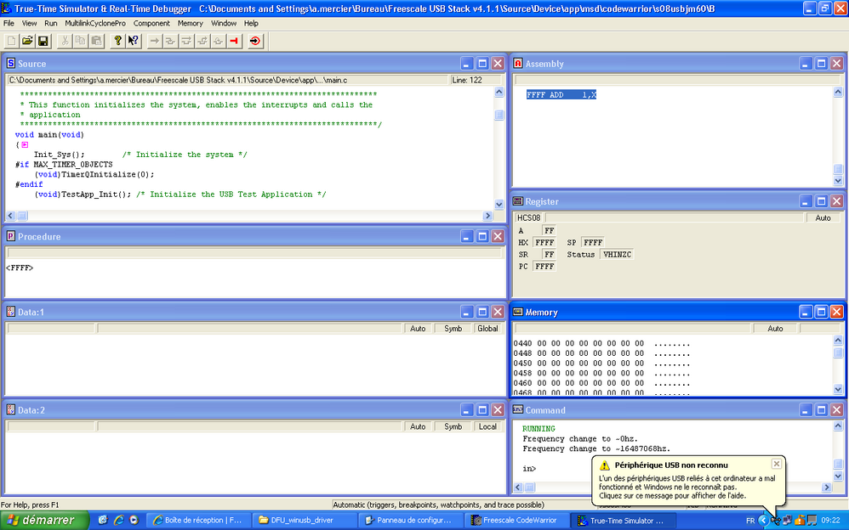
Task: Open the Component menu
Action: [x=151, y=23]
